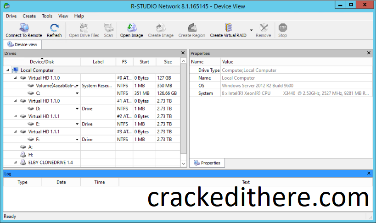Click the Connect To Remote toolbar icon
Viewport: 376px width, 223px height.
[24, 30]
